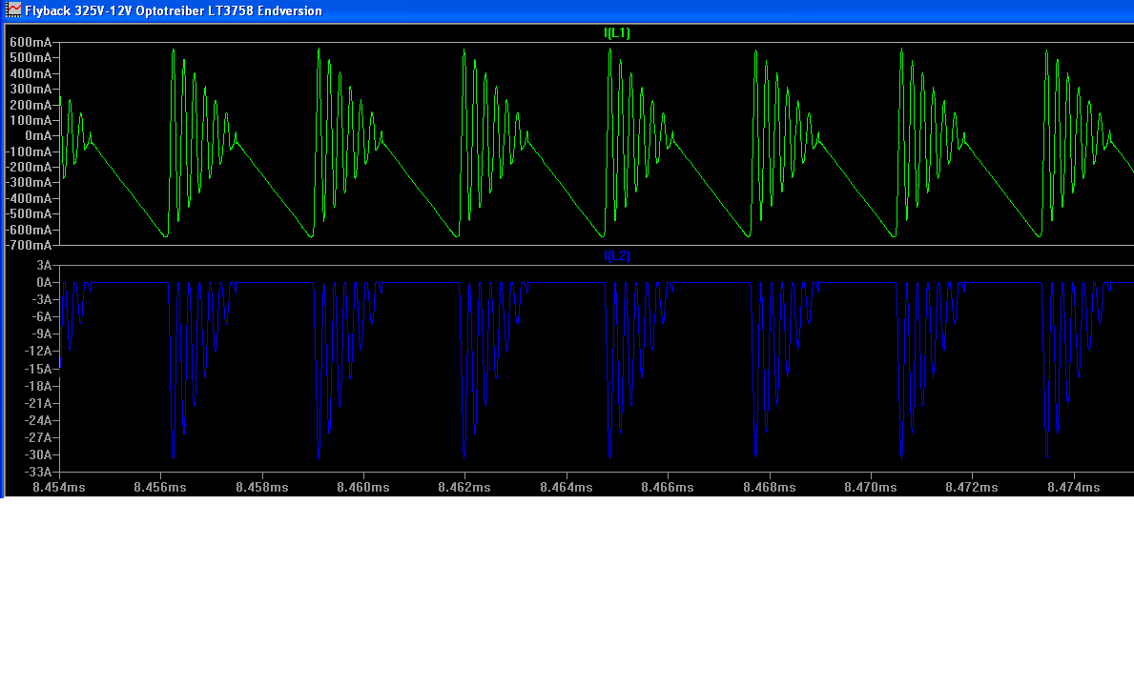Click the 8.474ms time axis label

coord(1073,487)
